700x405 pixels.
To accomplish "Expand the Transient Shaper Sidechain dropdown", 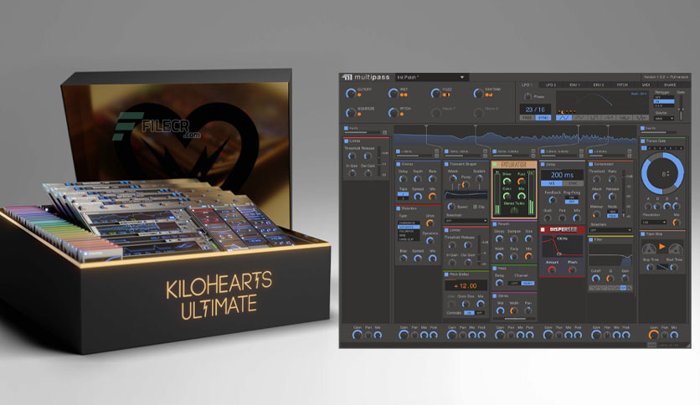I will click(466, 221).
